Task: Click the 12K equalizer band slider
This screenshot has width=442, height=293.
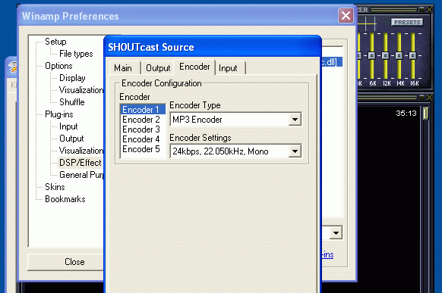Action: click(x=385, y=55)
